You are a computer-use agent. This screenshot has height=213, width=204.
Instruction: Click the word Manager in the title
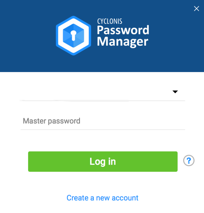[122, 42]
